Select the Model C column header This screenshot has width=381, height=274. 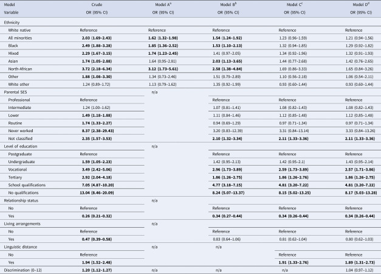(295, 5)
